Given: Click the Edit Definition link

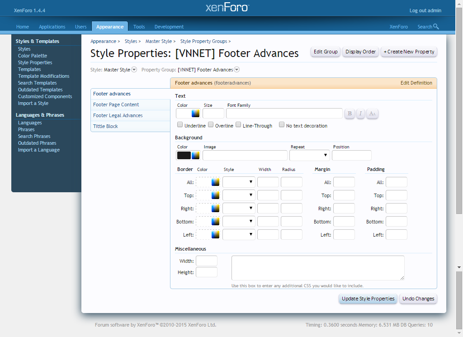Looking at the screenshot, I should pos(416,83).
